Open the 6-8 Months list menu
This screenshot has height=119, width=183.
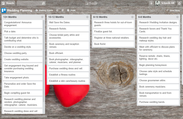click(x=177, y=17)
